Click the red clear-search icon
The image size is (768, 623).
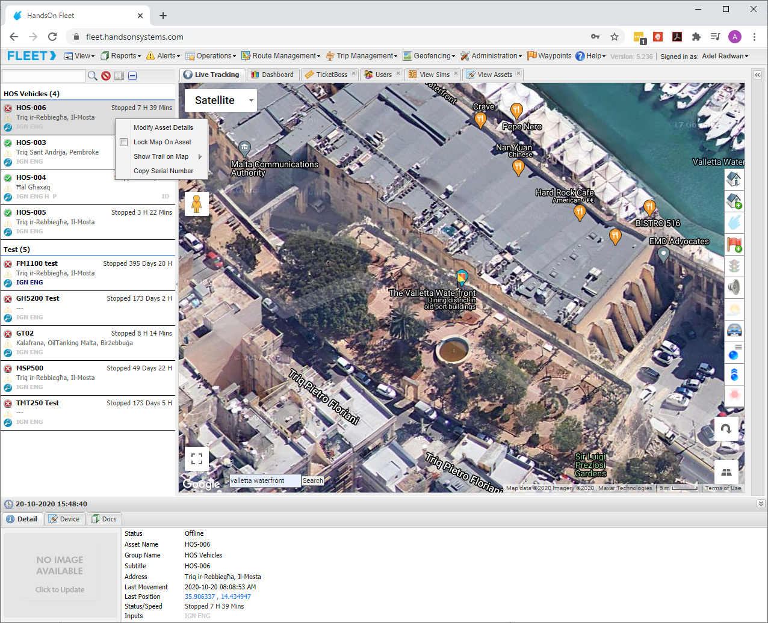[x=106, y=76]
